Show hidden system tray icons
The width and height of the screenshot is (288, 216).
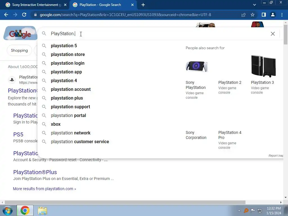(x=239, y=211)
